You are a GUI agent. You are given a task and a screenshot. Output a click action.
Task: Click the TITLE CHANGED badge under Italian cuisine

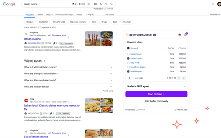click(66, 43)
